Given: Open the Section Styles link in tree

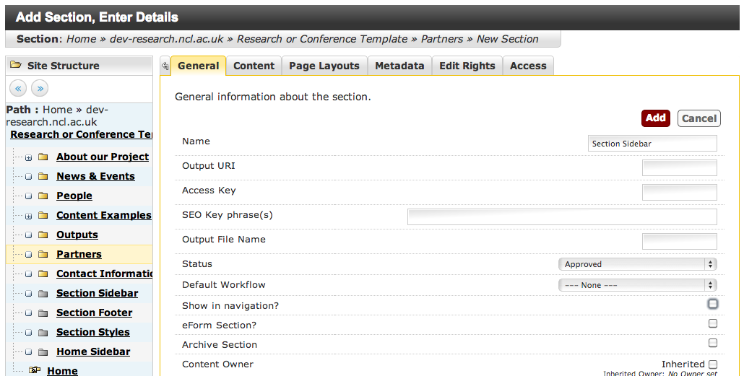Looking at the screenshot, I should pyautogui.click(x=93, y=332).
